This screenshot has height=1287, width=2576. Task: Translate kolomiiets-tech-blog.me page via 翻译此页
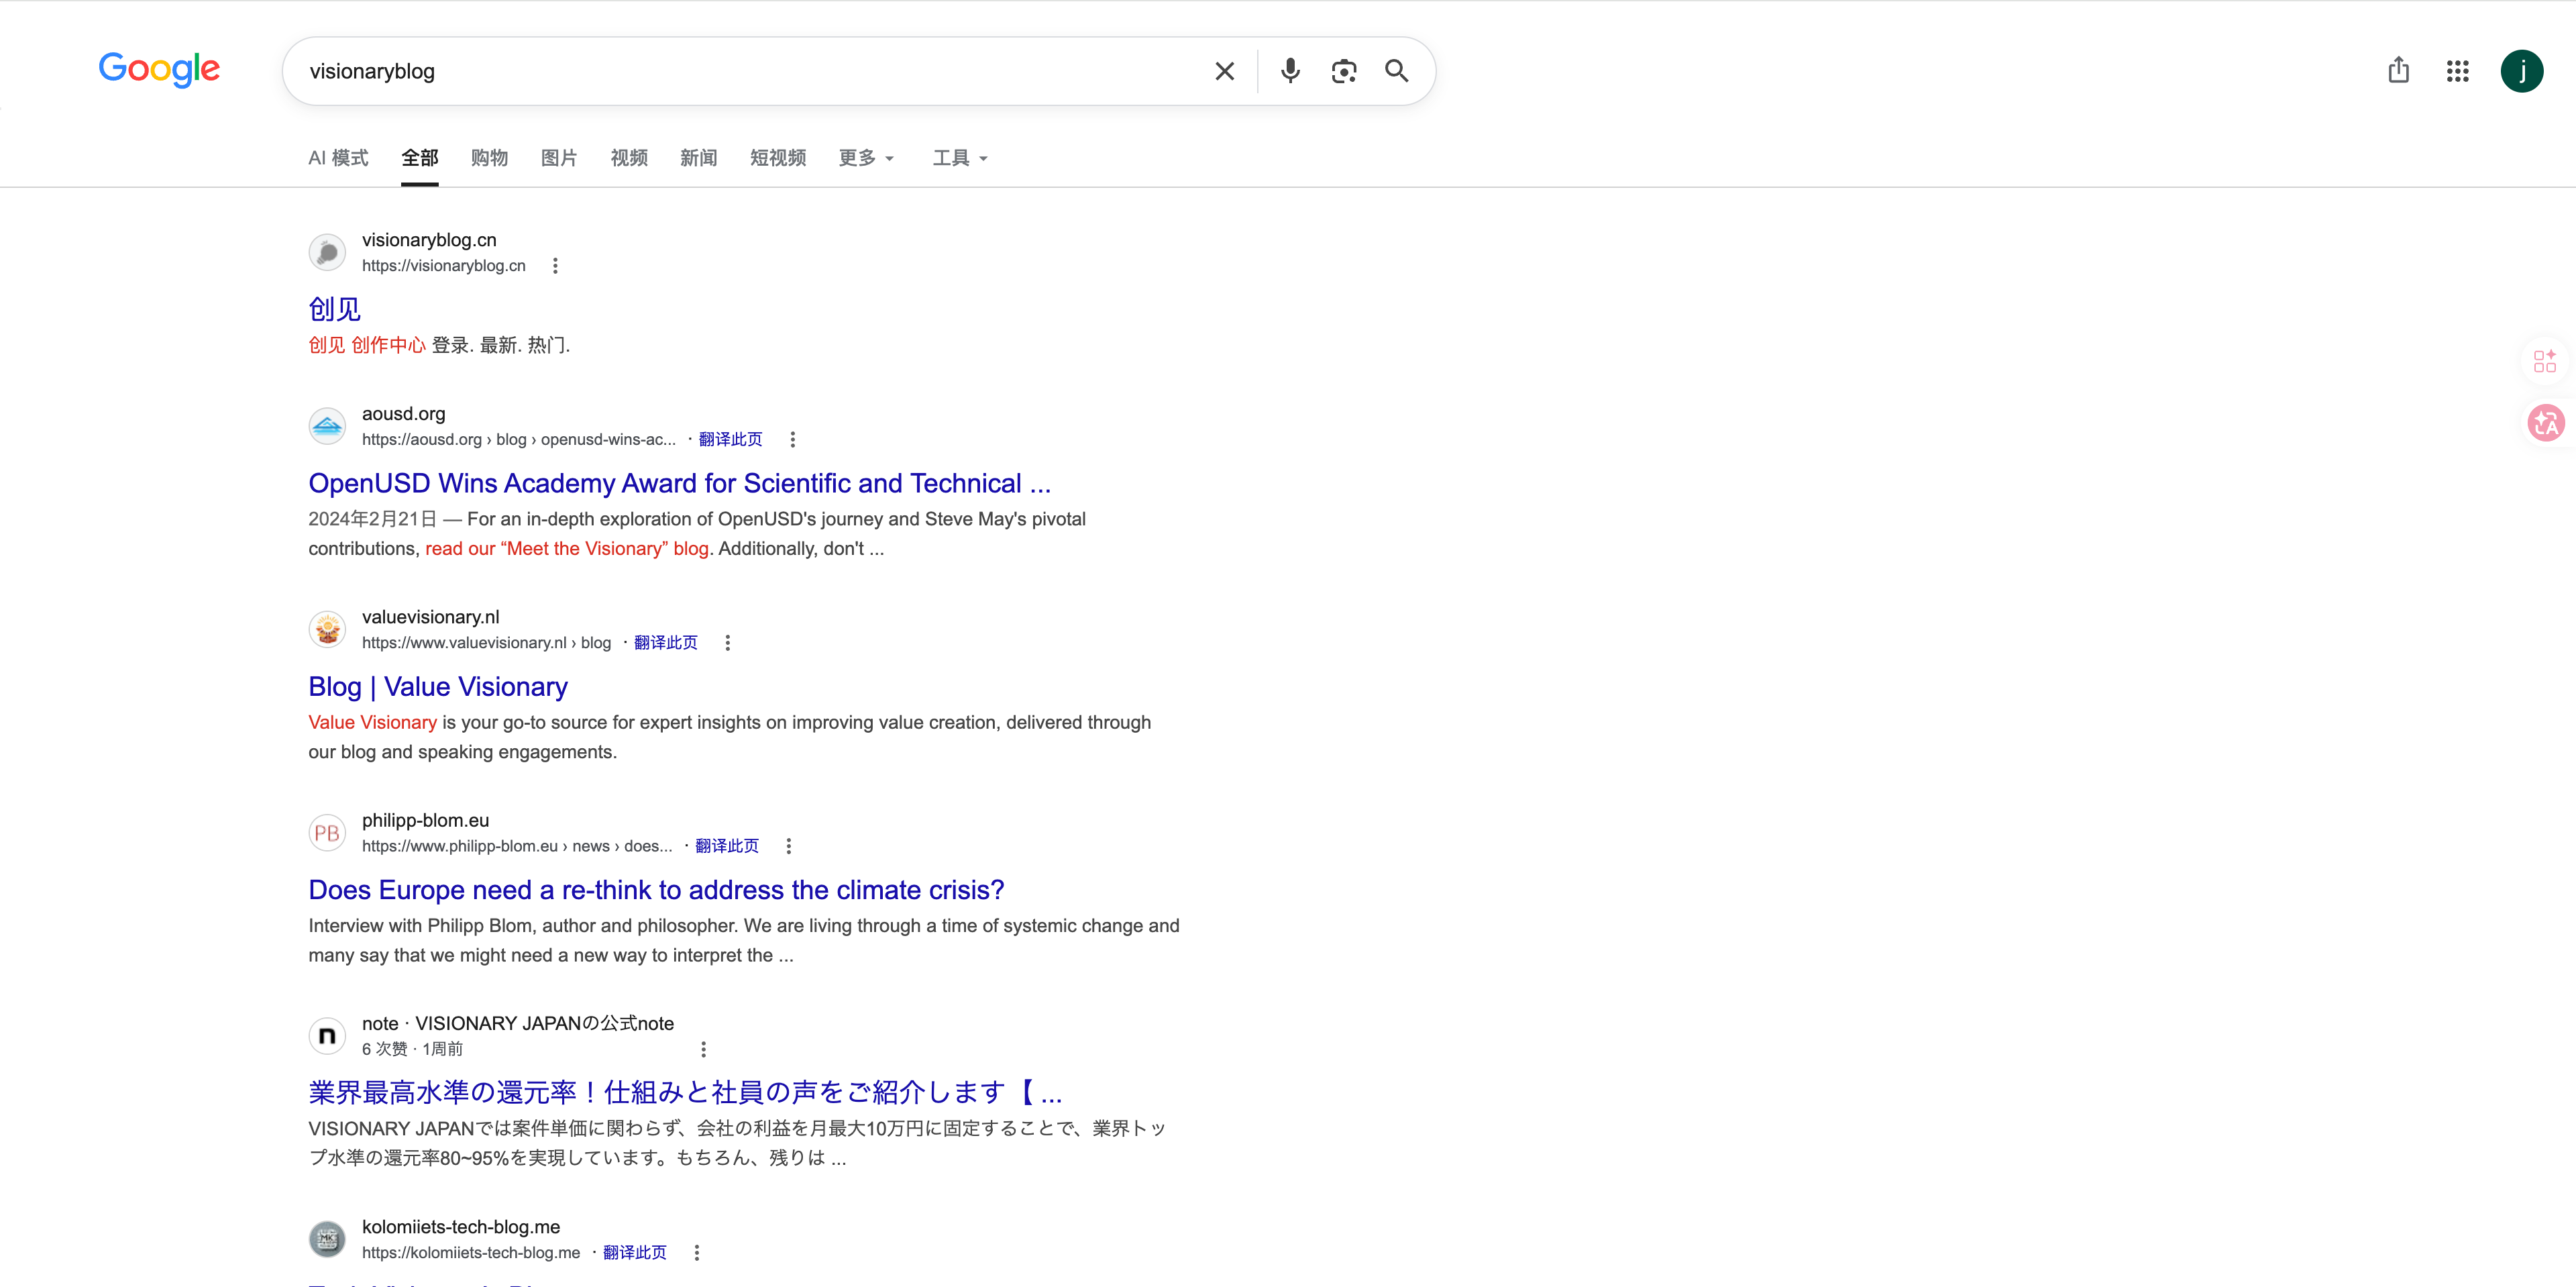pos(635,1253)
